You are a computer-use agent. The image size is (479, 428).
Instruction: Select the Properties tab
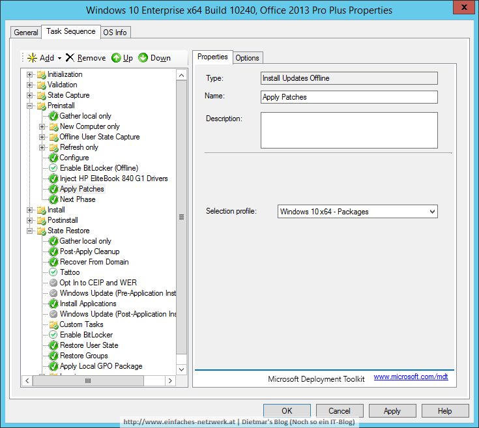(x=212, y=57)
